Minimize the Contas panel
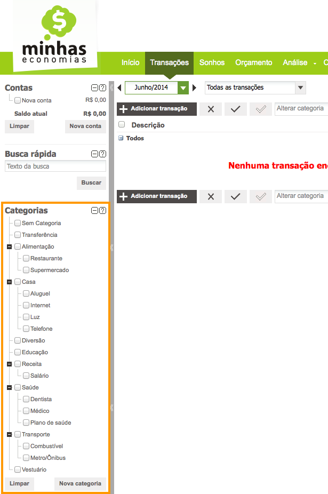Image resolution: width=328 pixels, height=494 pixels. (x=95, y=88)
